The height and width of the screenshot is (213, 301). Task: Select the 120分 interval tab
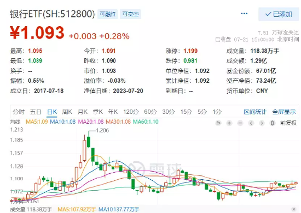click(131, 112)
